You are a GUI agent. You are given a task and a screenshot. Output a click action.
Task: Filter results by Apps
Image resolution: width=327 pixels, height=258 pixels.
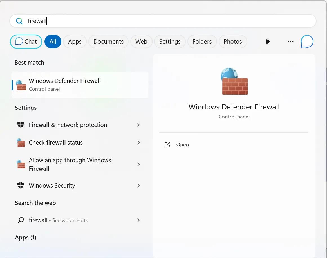tap(75, 42)
